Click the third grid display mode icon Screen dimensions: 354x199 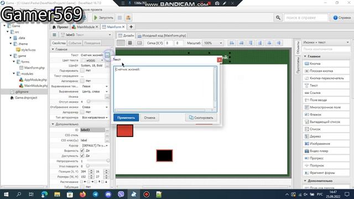[x=139, y=43]
